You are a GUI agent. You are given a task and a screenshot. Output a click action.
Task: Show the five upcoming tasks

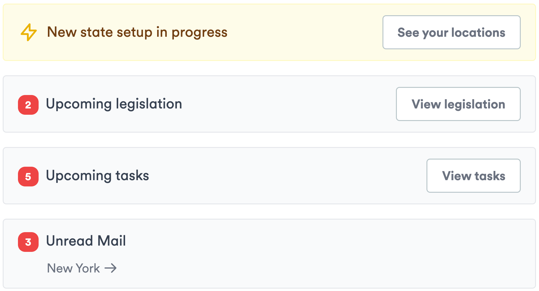click(x=473, y=176)
